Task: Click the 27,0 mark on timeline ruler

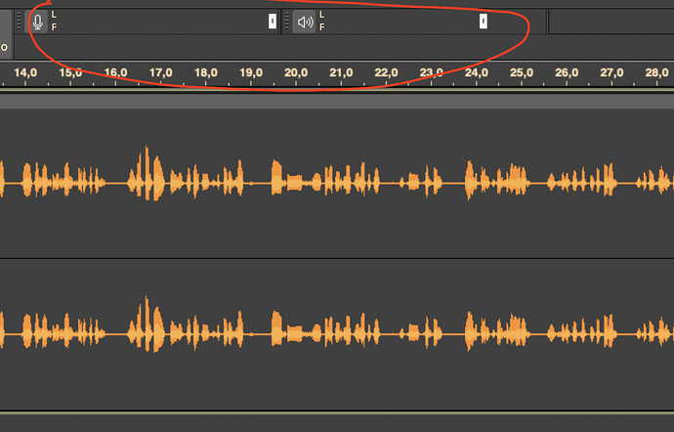Action: (611, 72)
